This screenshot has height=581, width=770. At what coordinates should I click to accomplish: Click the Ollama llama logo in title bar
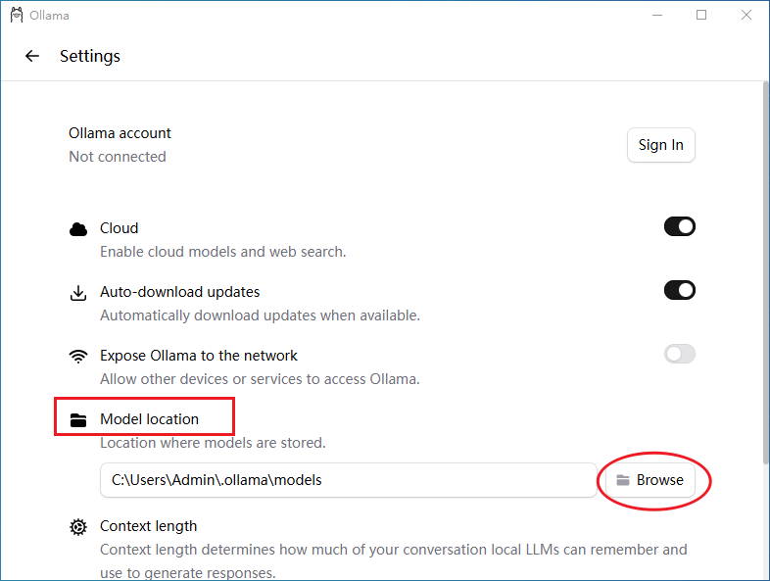tap(17, 15)
